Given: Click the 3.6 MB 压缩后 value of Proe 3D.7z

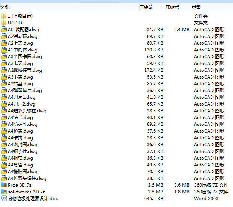Looking at the screenshot, I should 182,185.
